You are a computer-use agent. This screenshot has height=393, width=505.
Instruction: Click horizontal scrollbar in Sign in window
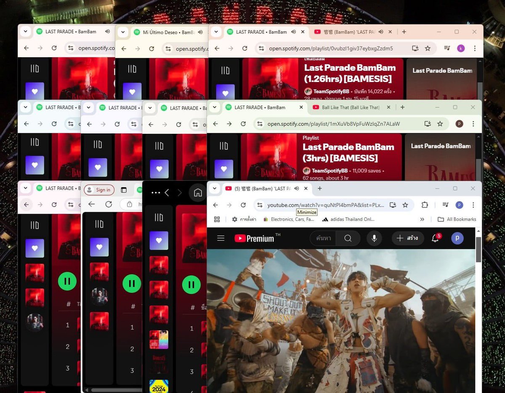pyautogui.click(x=116, y=390)
